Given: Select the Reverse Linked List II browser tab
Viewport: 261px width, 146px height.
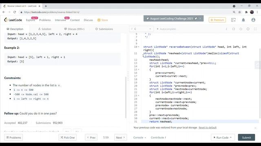Looking at the screenshot, I should [x=22, y=6].
